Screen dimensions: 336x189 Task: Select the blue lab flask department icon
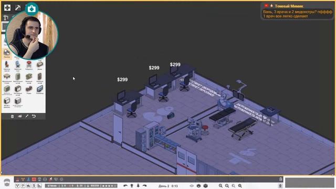click(x=28, y=179)
